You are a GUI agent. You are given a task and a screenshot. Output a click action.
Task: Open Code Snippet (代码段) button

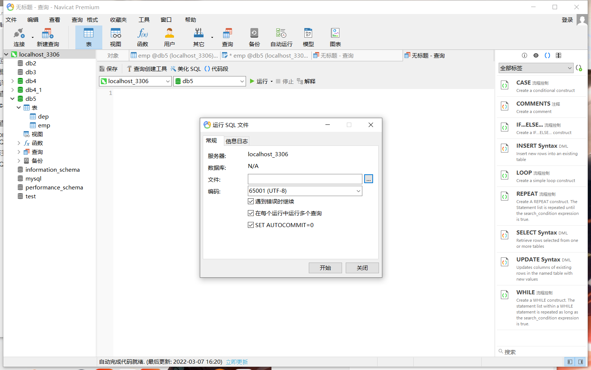click(216, 69)
